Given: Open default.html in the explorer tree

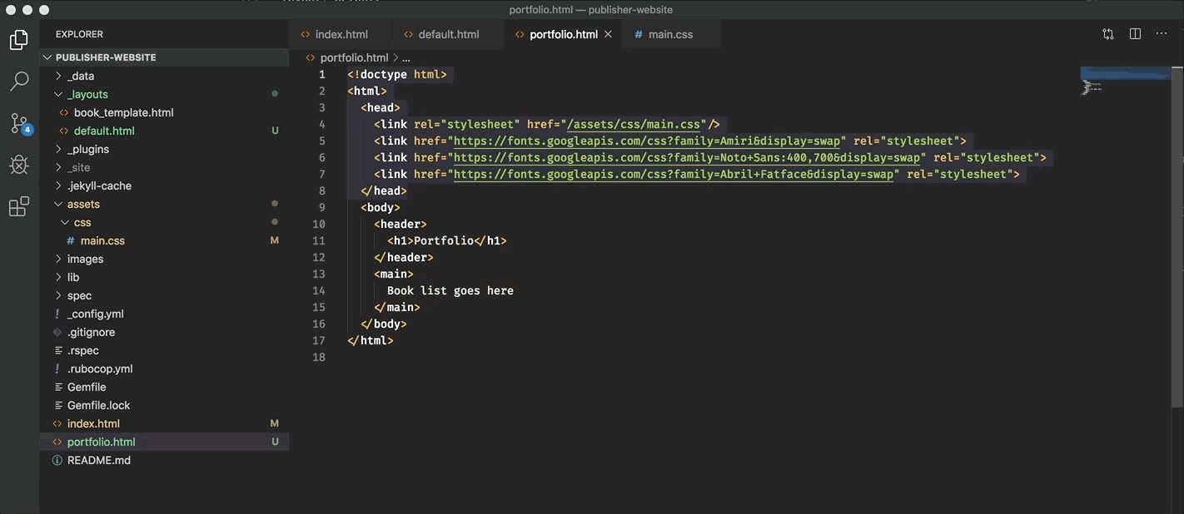Looking at the screenshot, I should (164, 131).
